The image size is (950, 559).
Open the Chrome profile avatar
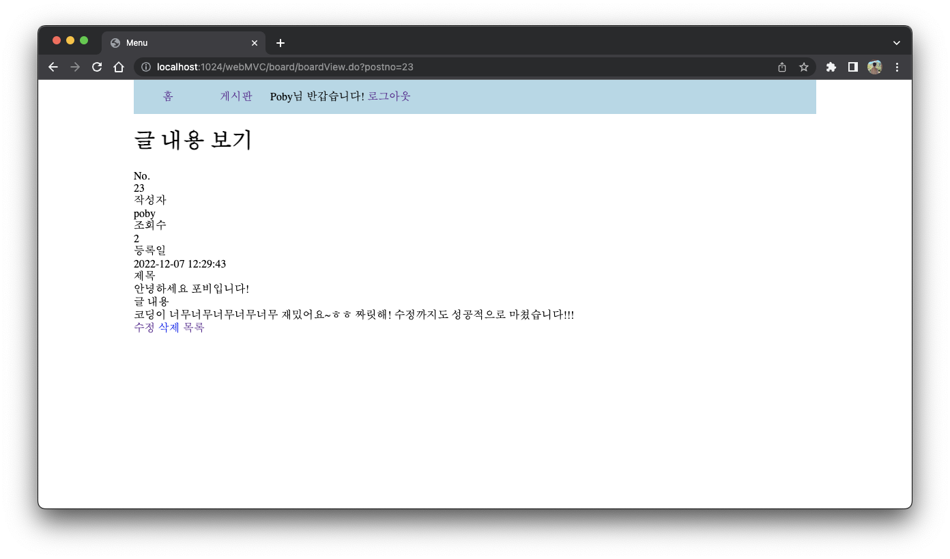[875, 67]
